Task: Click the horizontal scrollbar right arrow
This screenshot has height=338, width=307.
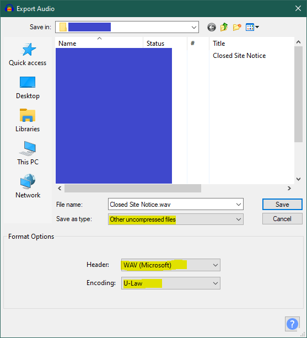Action: point(289,188)
